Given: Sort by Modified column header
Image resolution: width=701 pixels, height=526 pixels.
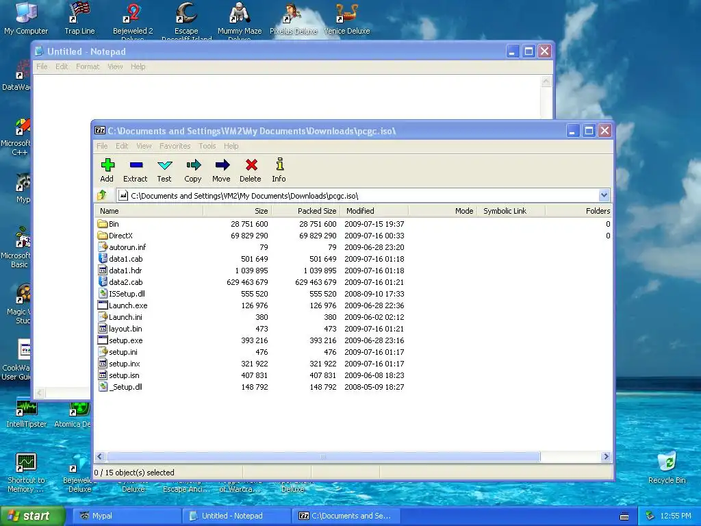Looking at the screenshot, I should 374,211.
